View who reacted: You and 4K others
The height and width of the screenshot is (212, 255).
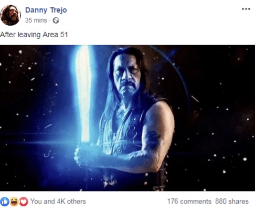tap(58, 202)
